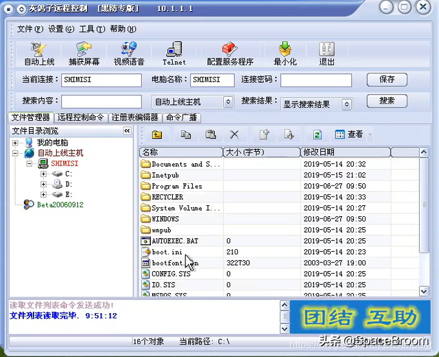Screen dimensions: 439x357
Task: Select the 文件管理器 tab
Action: click(30, 117)
